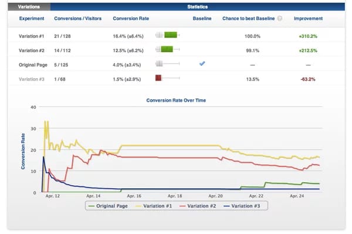
Task: Switch to the Variations tab
Action: click(29, 6)
